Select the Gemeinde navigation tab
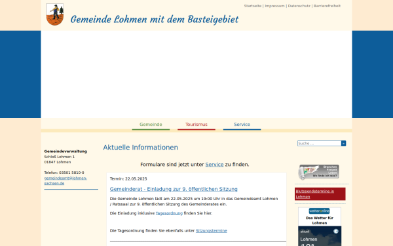Image resolution: width=393 pixels, height=246 pixels. coord(151,125)
